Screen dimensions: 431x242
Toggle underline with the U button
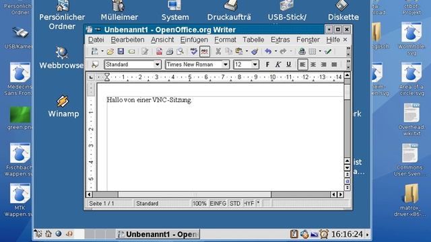pos(288,65)
